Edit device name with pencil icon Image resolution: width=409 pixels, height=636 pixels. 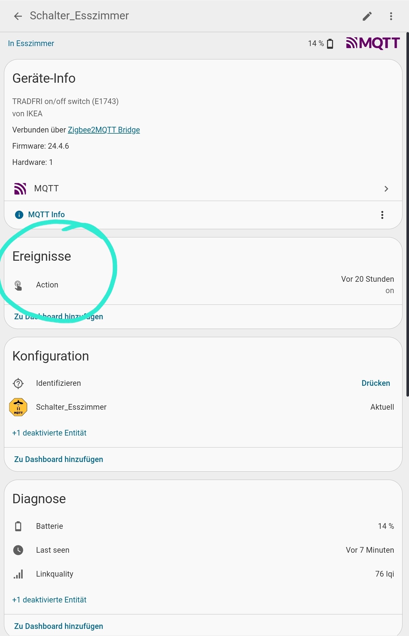[367, 16]
